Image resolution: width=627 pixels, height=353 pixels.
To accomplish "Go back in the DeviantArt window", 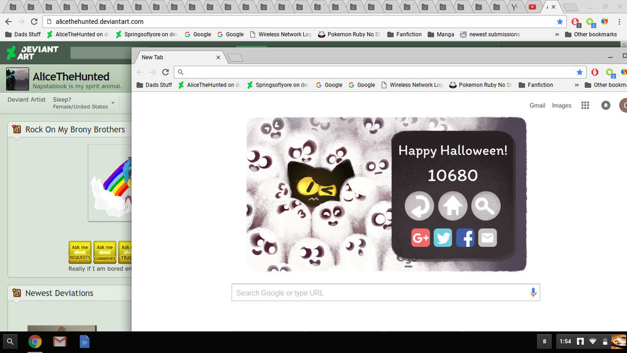I will [x=9, y=21].
